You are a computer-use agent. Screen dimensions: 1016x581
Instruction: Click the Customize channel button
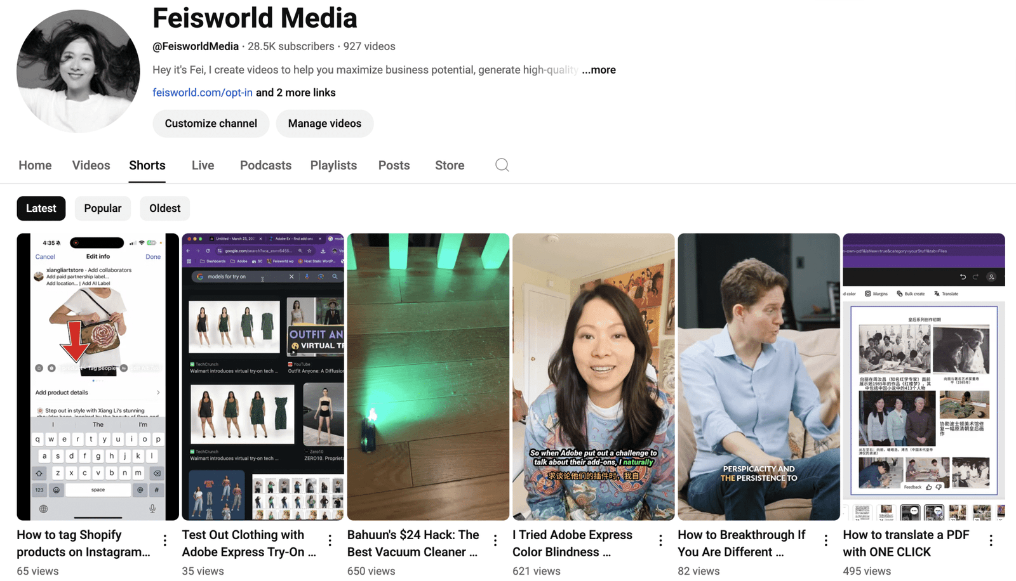coord(211,124)
